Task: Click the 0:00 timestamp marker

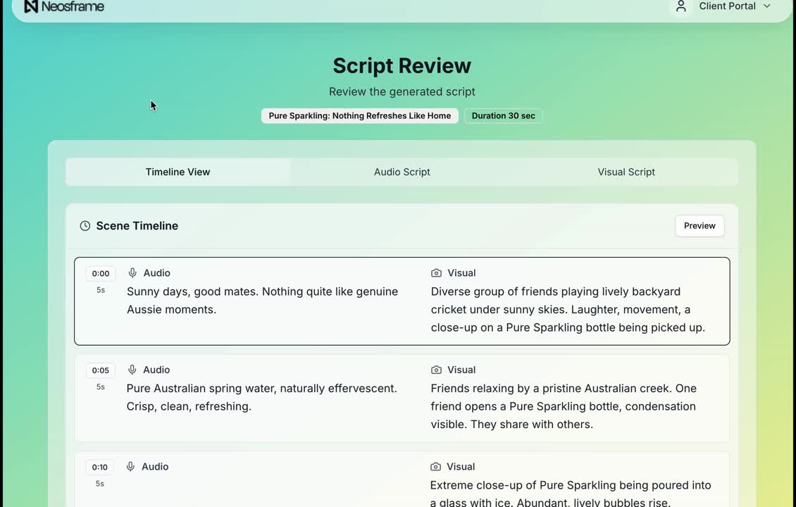Action: pos(101,273)
